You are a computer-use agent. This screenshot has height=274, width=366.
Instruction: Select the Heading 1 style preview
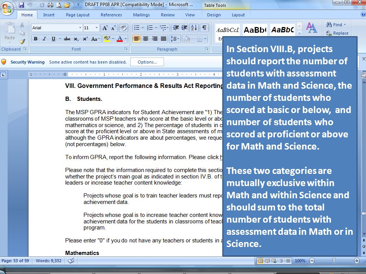point(255,30)
